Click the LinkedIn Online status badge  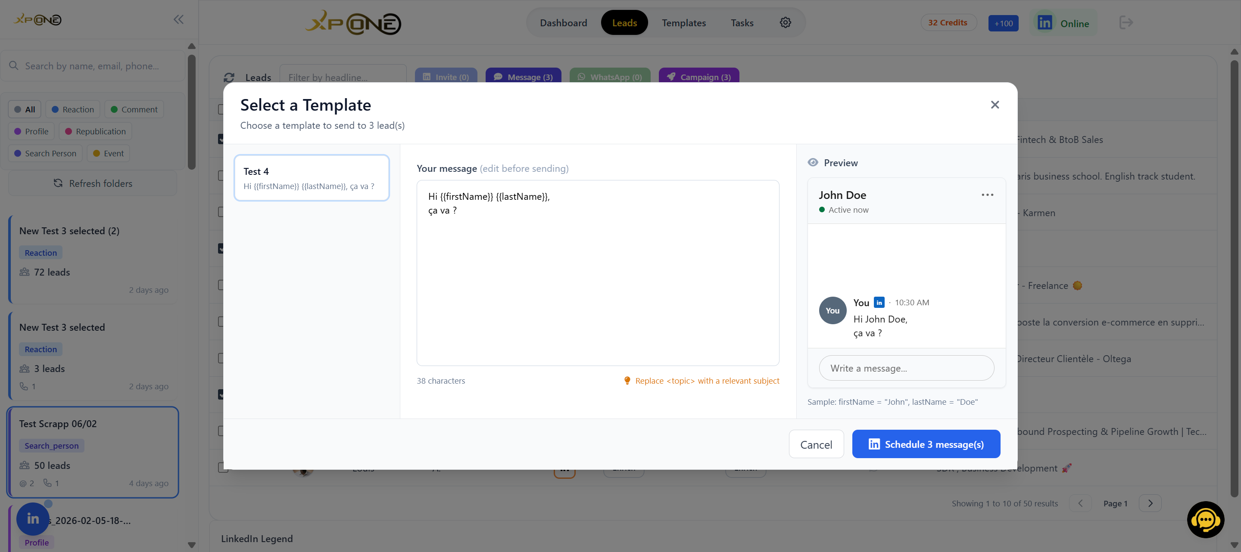(1063, 23)
